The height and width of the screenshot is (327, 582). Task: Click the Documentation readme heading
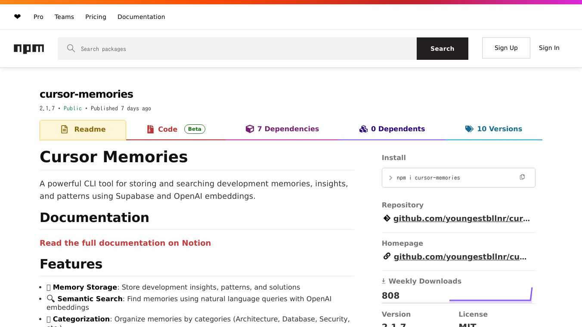click(94, 218)
